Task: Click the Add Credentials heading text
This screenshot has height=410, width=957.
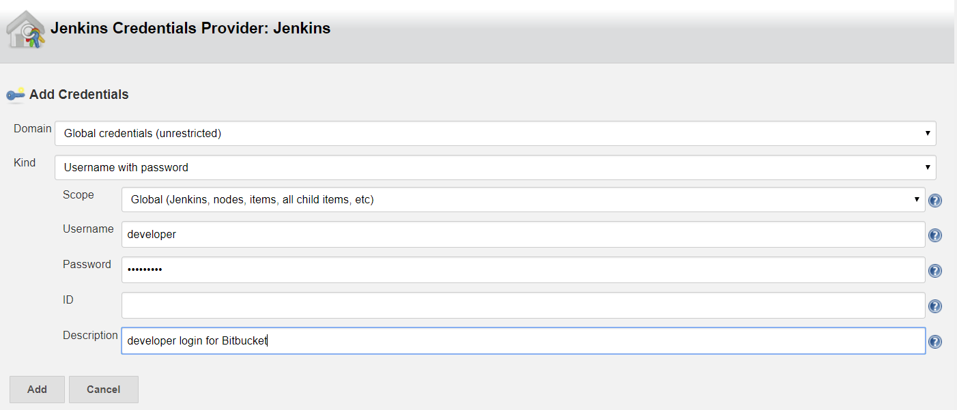Action: [79, 95]
